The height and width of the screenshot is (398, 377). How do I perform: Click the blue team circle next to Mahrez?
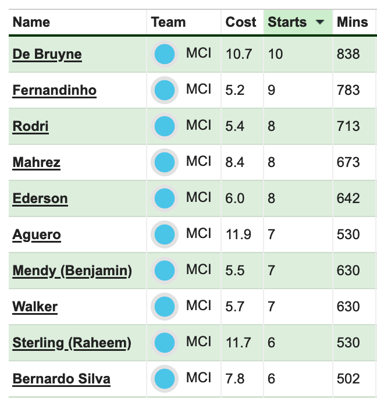[165, 162]
